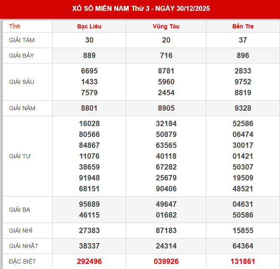Click the Giải Sáu row label
Viewport: 280px width, 269px height.
pos(21,82)
